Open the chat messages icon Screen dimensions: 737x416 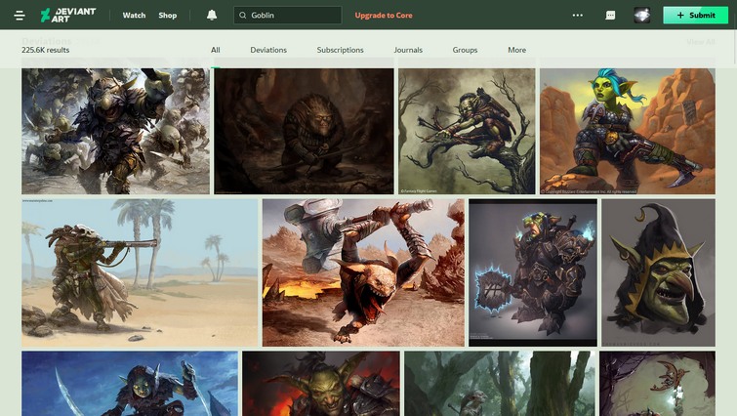pyautogui.click(x=610, y=15)
